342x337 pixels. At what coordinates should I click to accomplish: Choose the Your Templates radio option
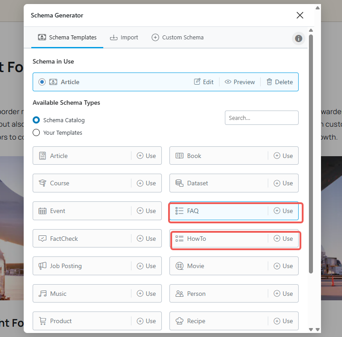tap(37, 132)
